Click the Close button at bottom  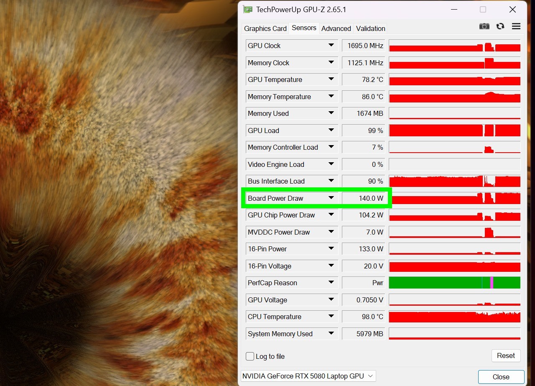click(501, 377)
